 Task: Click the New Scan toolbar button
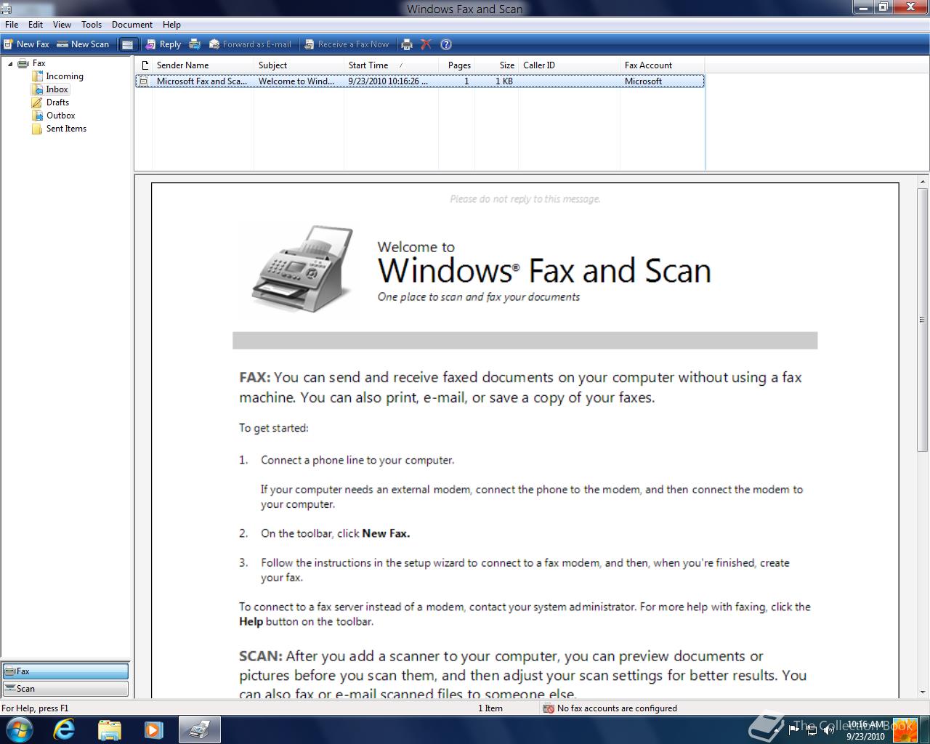point(83,44)
